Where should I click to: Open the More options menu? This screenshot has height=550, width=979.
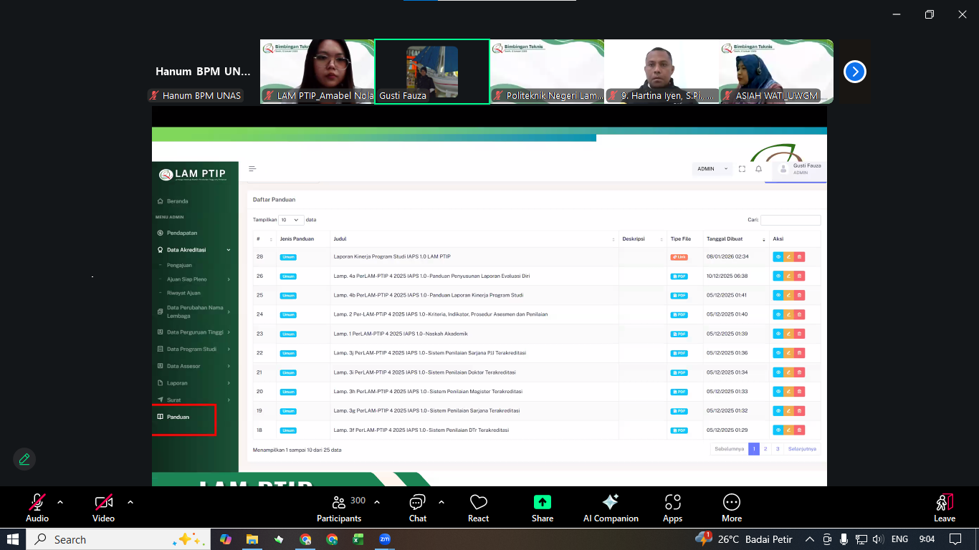point(731,508)
